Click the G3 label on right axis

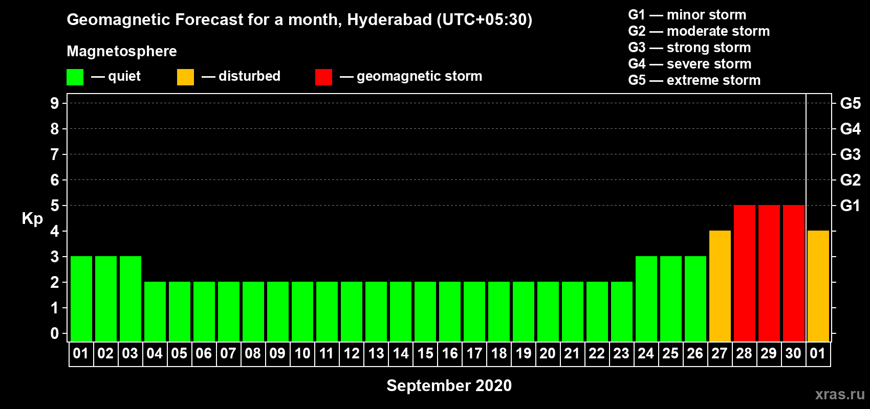pyautogui.click(x=851, y=154)
